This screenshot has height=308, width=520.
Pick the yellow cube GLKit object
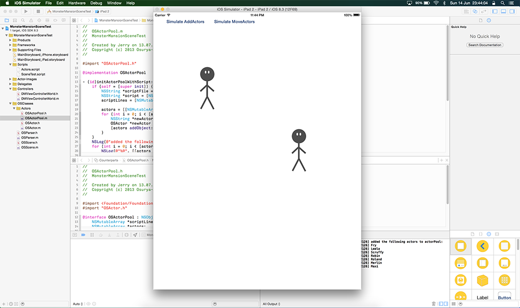pos(482,281)
